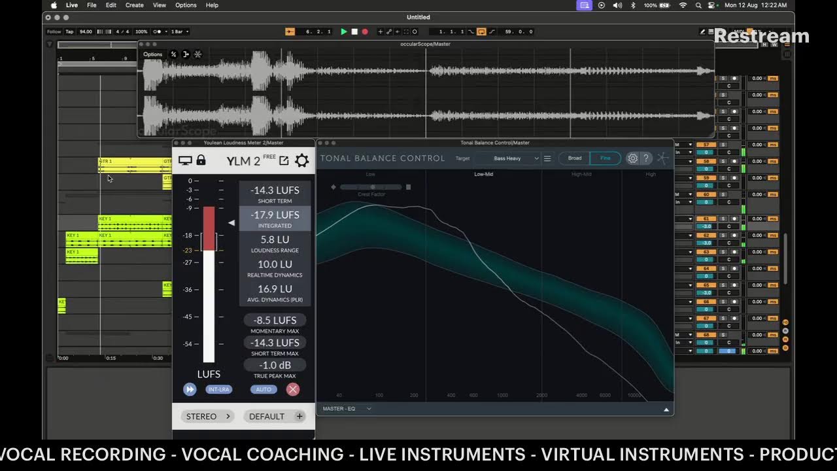837x471 pixels.
Task: Open the Tonal Balance target list menu icon
Action: pyautogui.click(x=547, y=158)
